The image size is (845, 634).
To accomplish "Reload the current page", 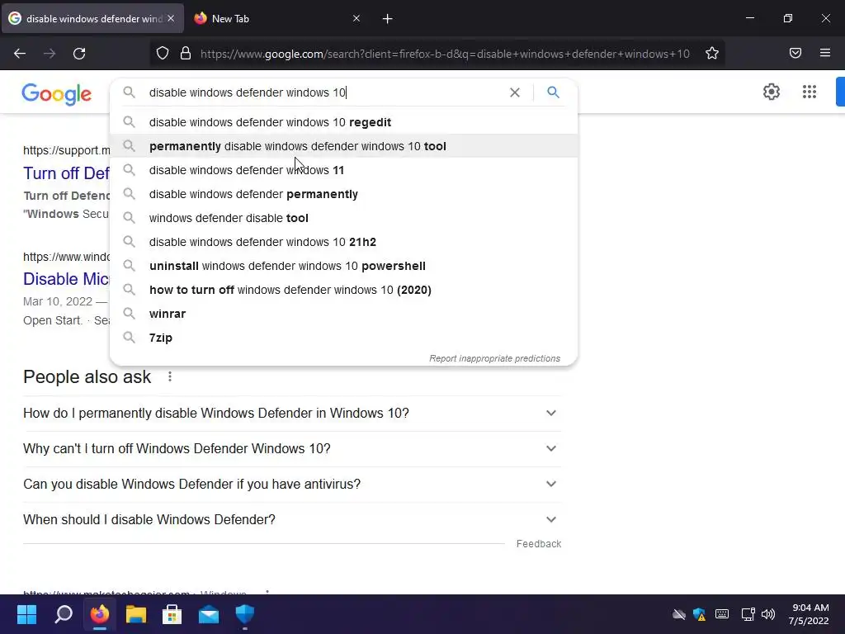I will pyautogui.click(x=79, y=54).
